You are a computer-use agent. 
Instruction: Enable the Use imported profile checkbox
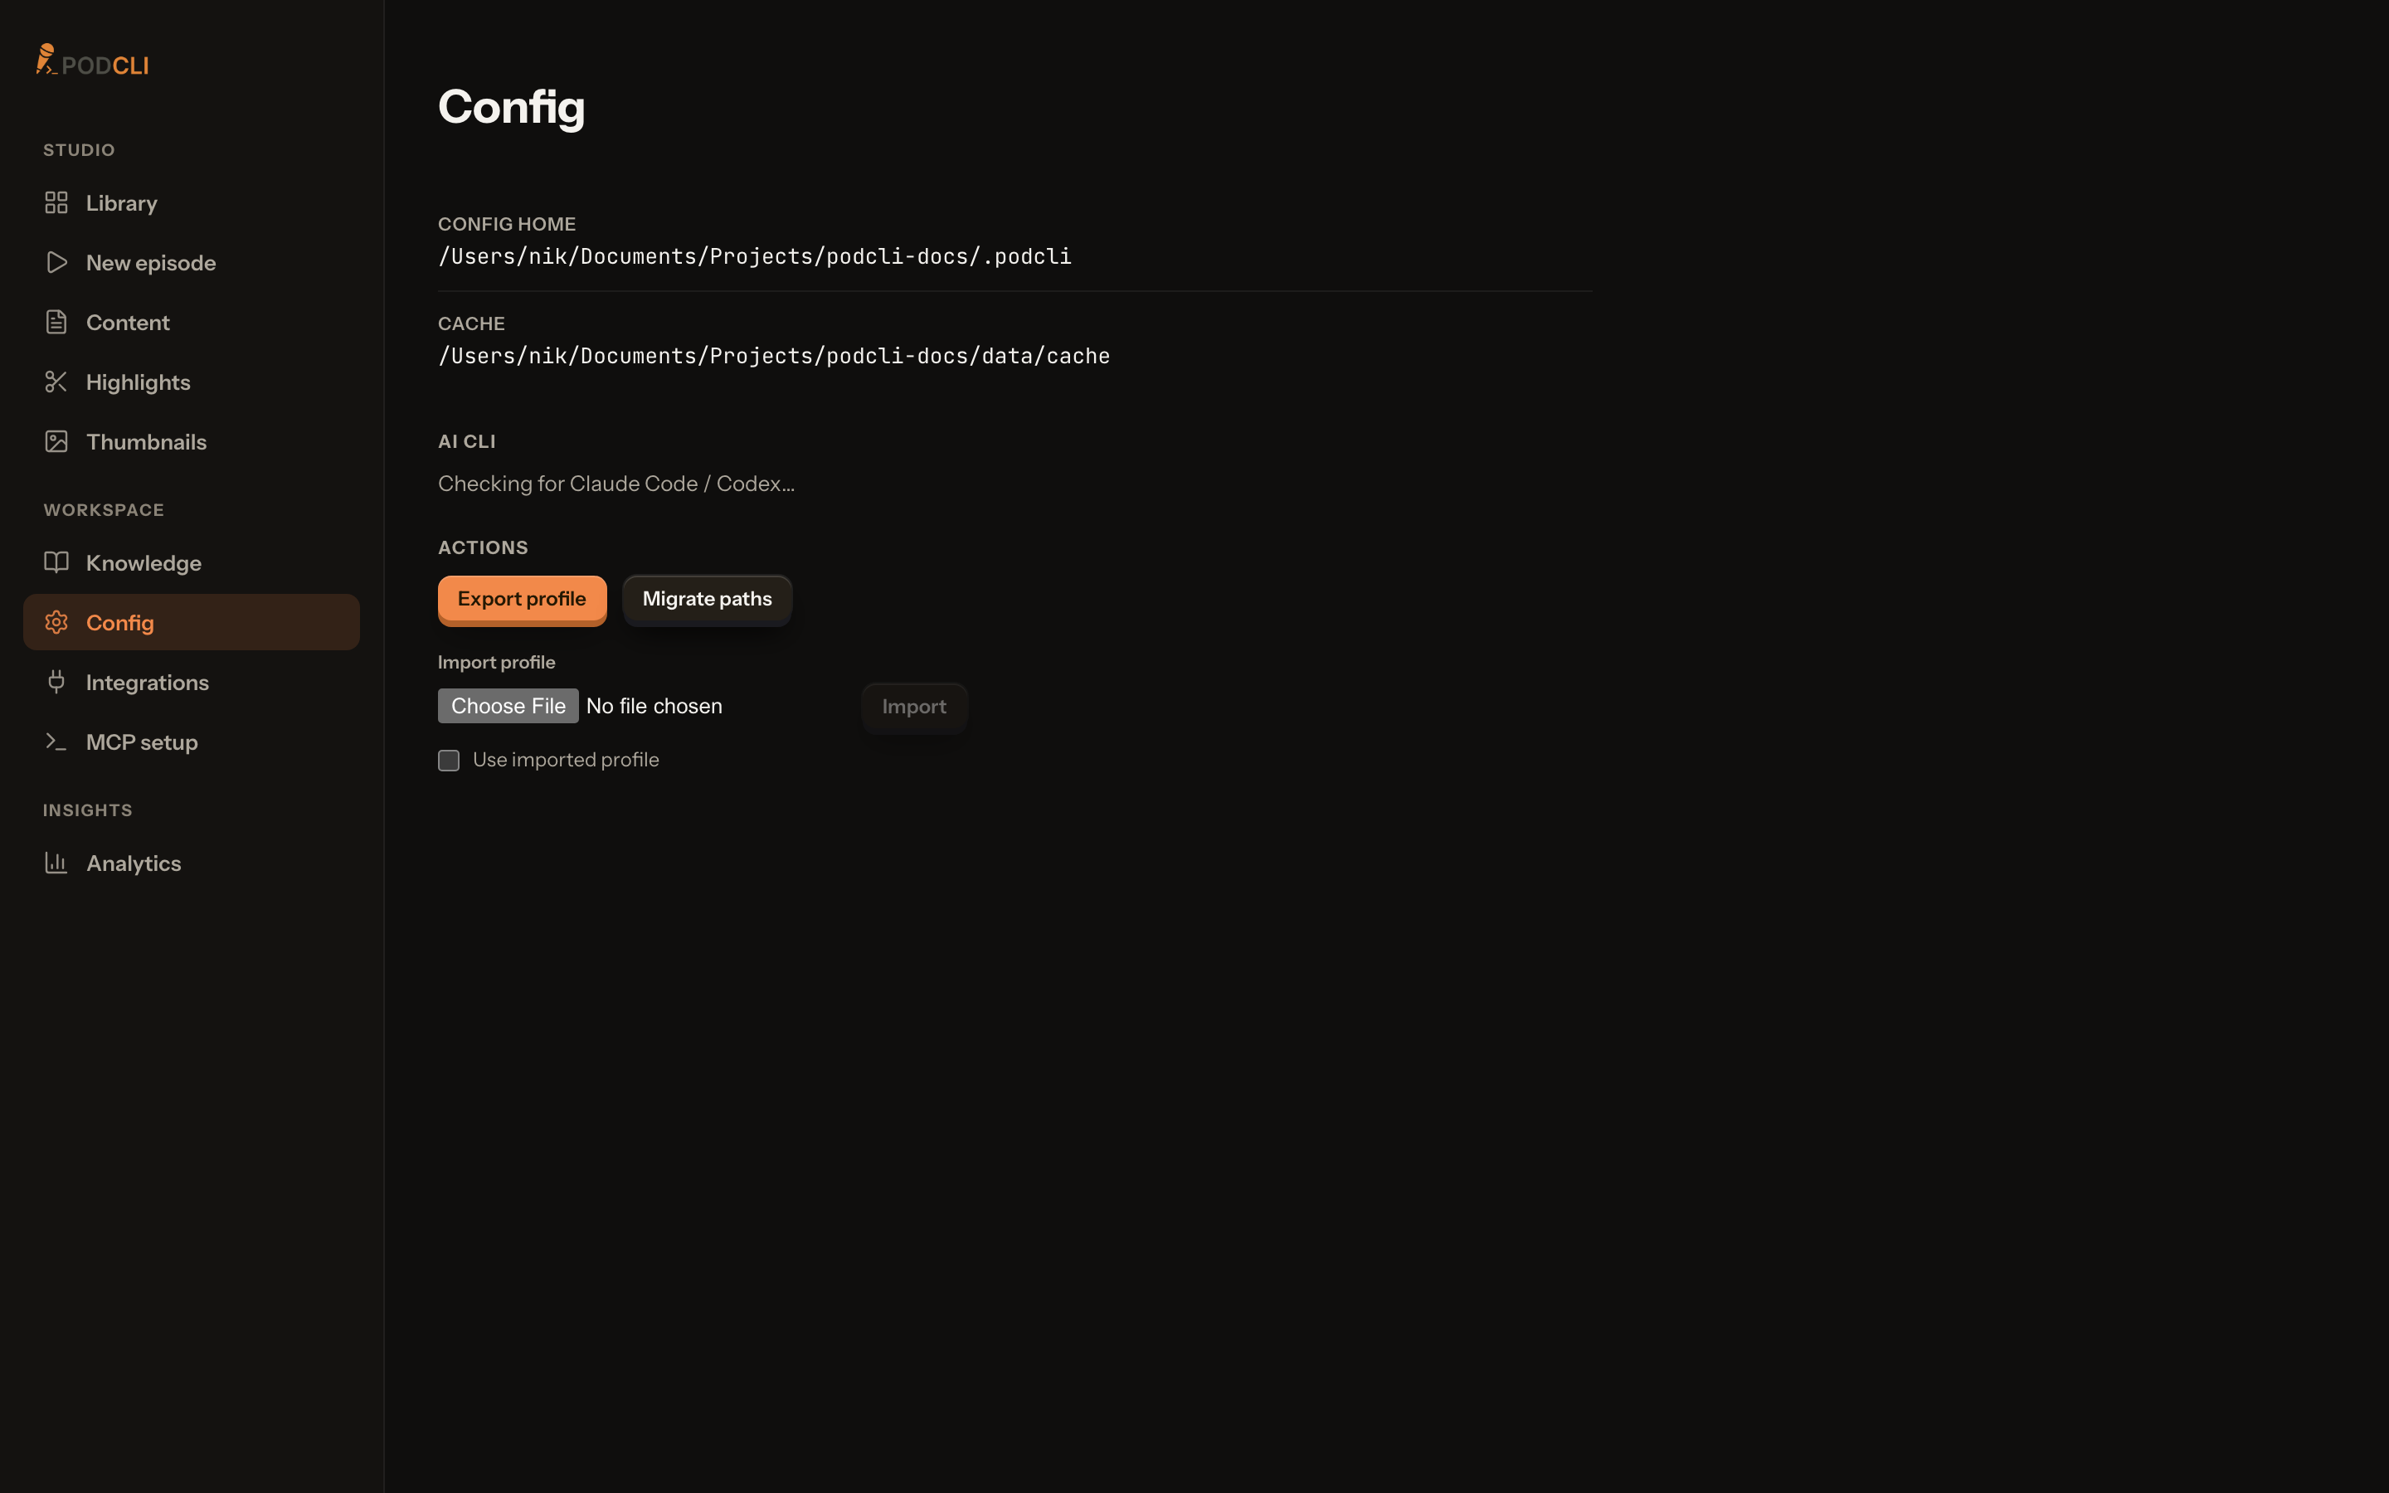pyautogui.click(x=449, y=761)
